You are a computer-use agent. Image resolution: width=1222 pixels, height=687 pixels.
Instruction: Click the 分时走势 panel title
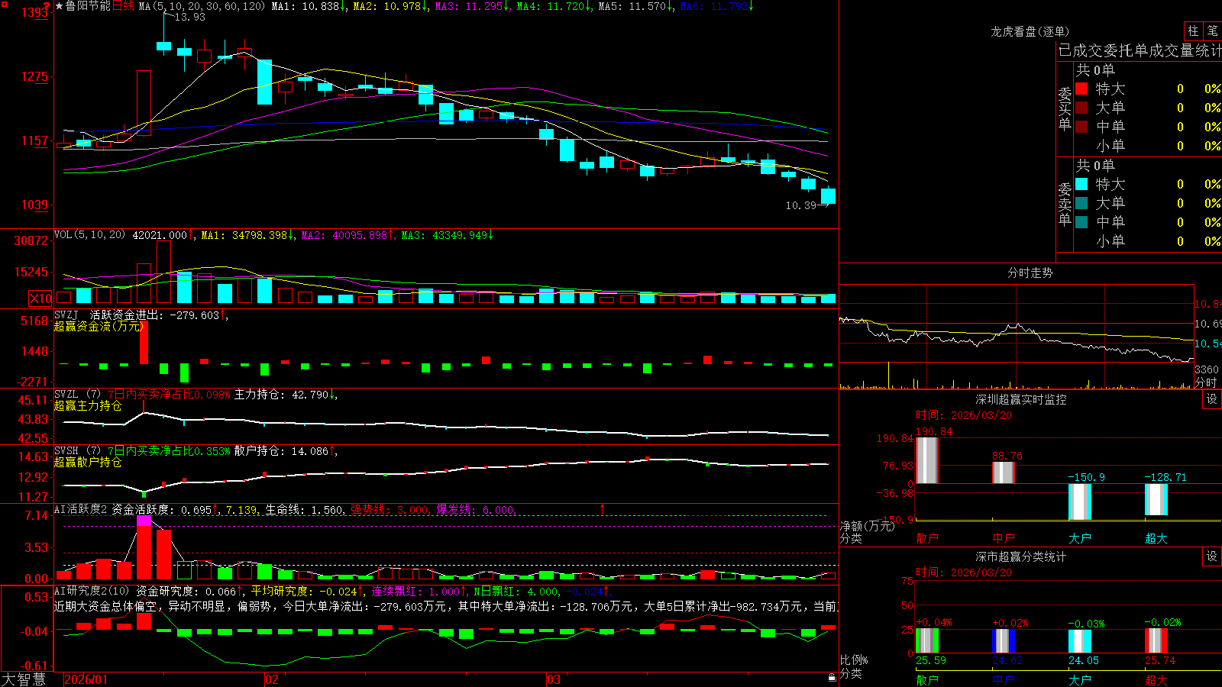click(x=1030, y=273)
